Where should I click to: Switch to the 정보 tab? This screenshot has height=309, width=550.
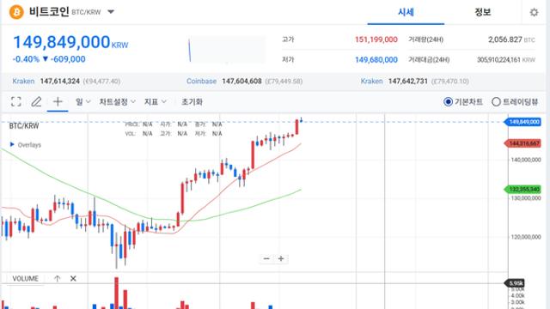[483, 13]
